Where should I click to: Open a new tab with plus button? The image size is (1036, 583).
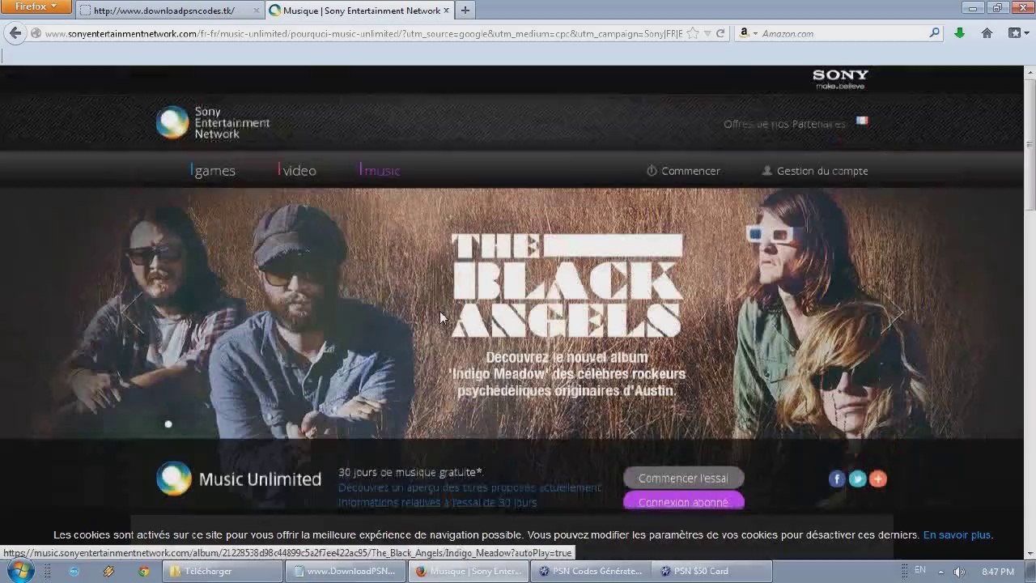point(465,11)
